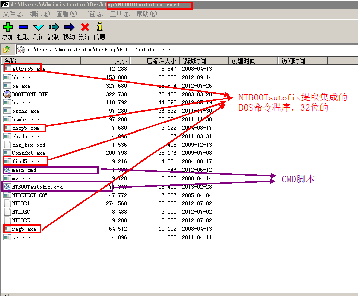
Task: Click the green Add (添加) toolbar icon
Action: coord(8,27)
